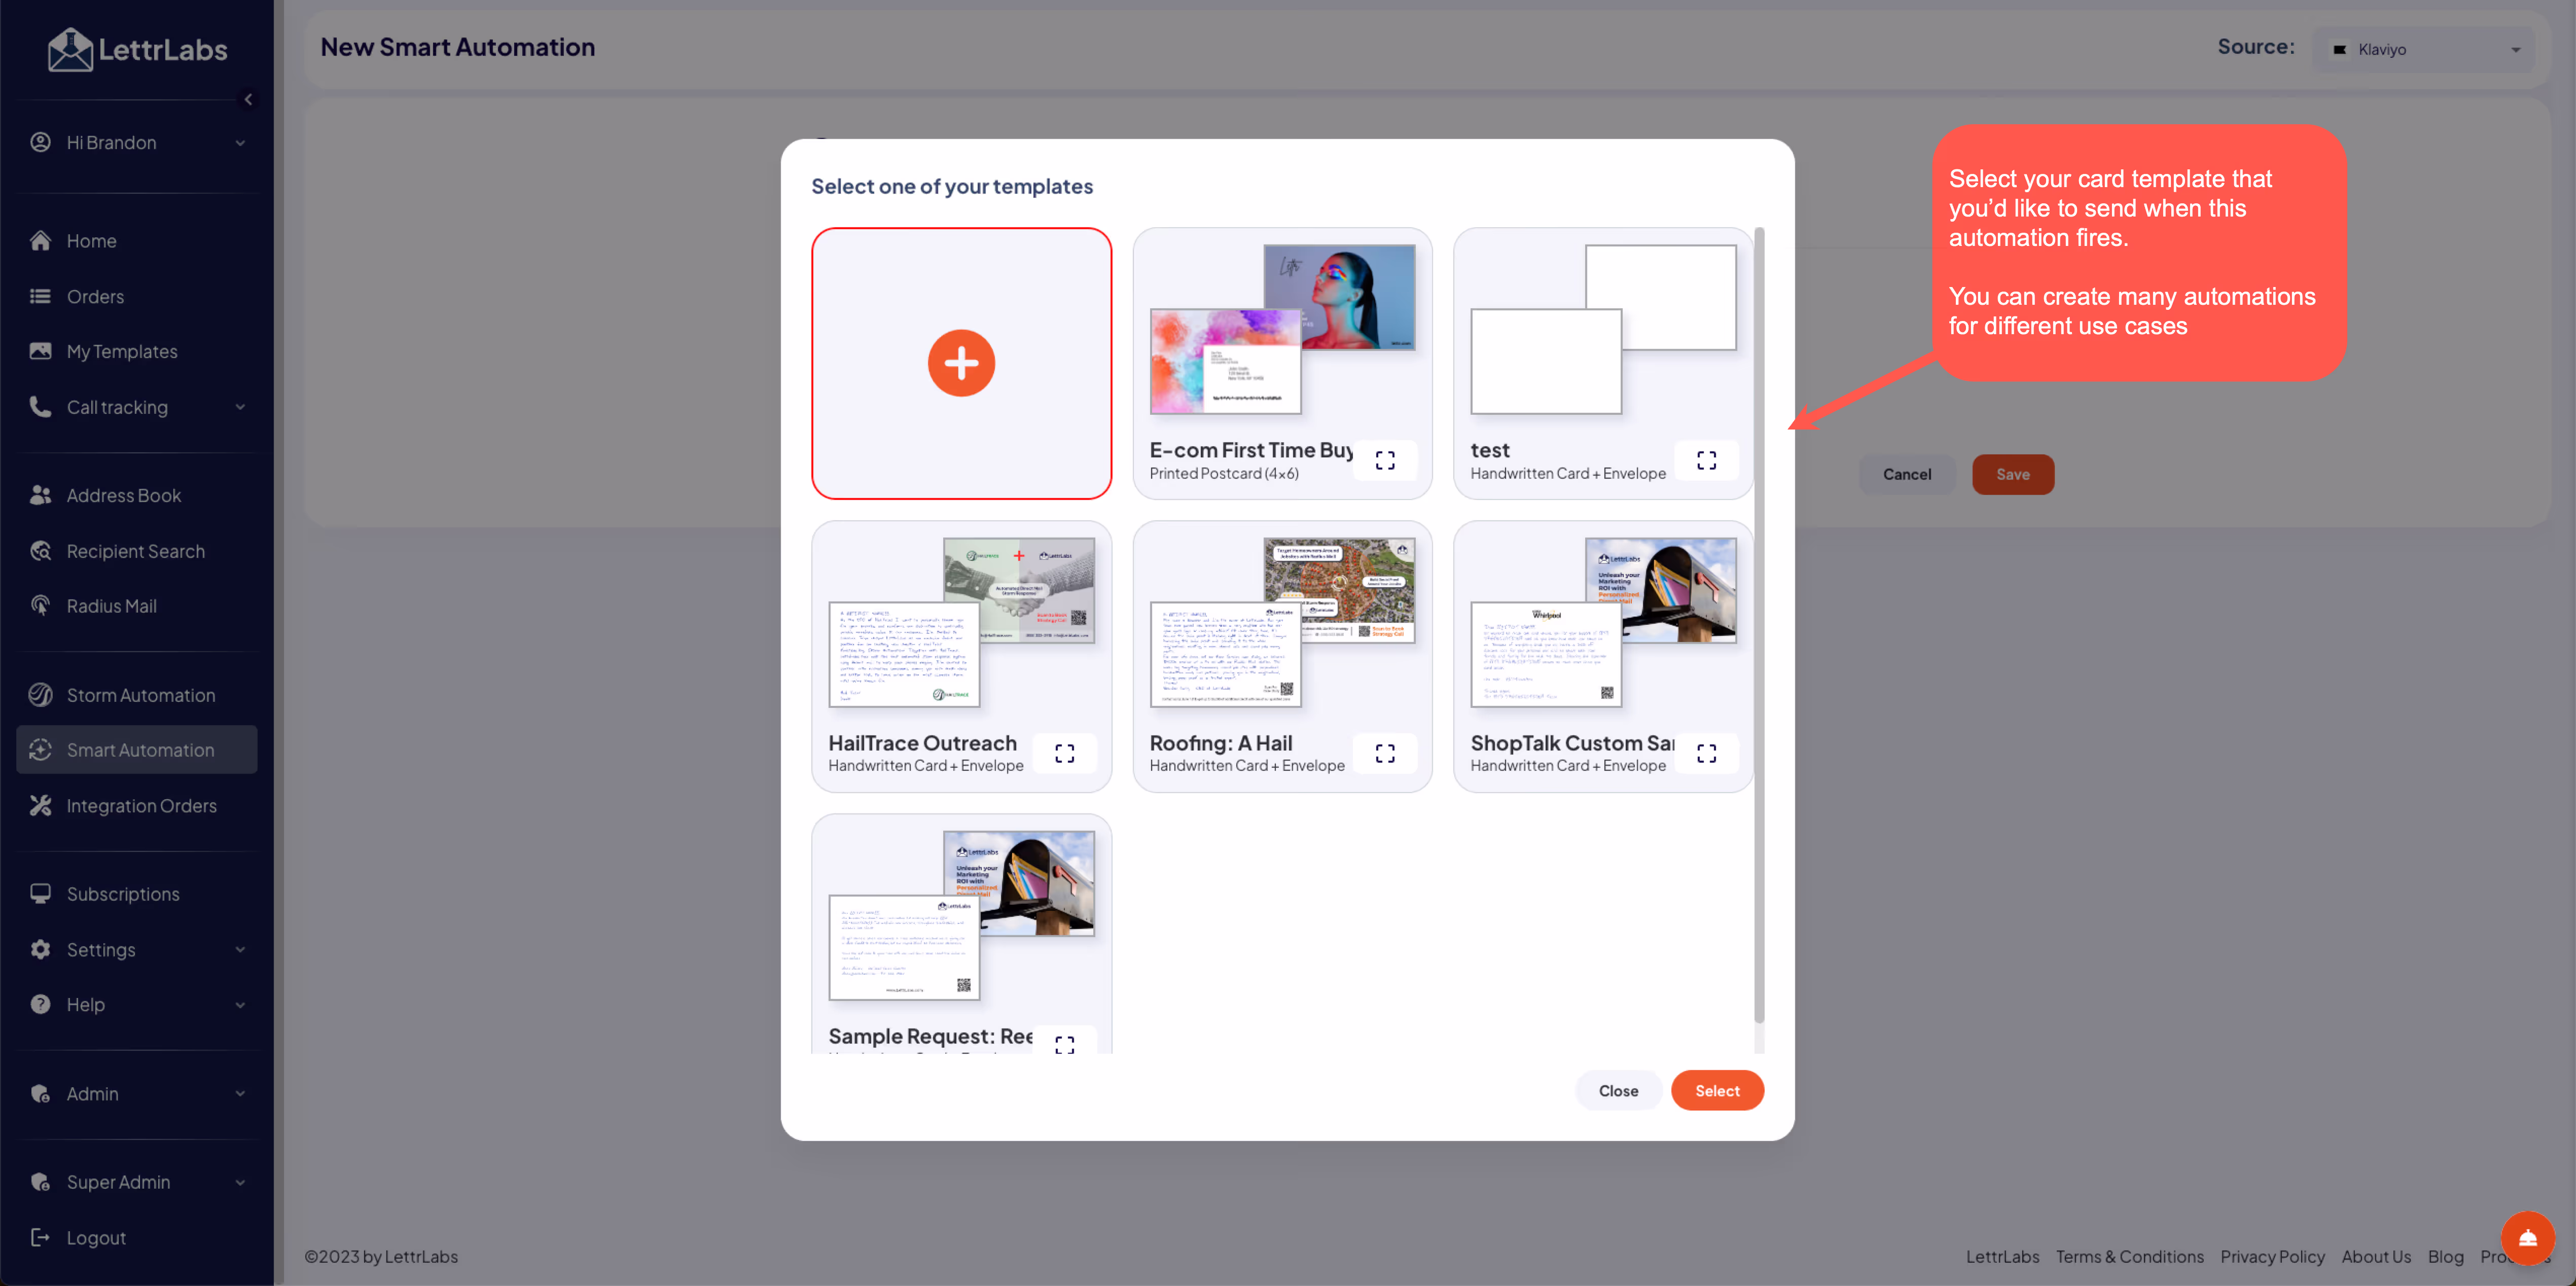
Task: Close the template selection dialog
Action: (x=1618, y=1090)
